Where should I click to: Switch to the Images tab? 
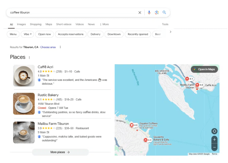pyautogui.click(x=21, y=24)
